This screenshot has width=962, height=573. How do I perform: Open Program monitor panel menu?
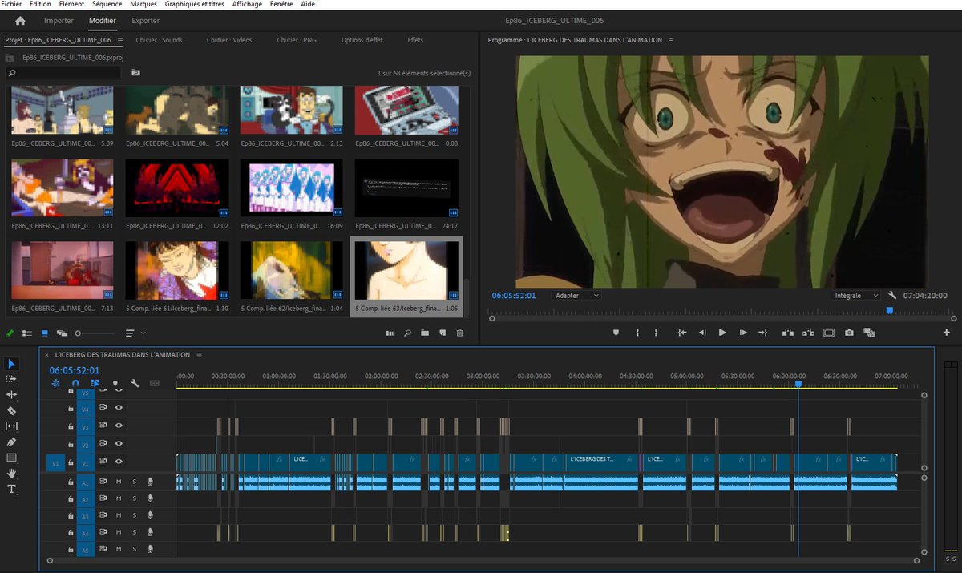point(671,40)
